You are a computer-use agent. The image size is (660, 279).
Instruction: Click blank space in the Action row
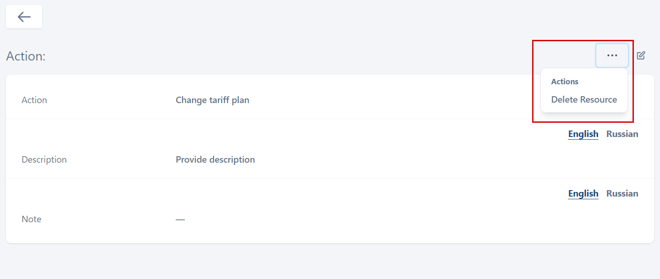click(390, 100)
